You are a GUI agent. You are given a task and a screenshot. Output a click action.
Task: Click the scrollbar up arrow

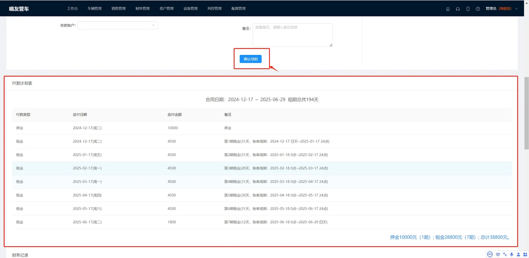pyautogui.click(x=526, y=3)
